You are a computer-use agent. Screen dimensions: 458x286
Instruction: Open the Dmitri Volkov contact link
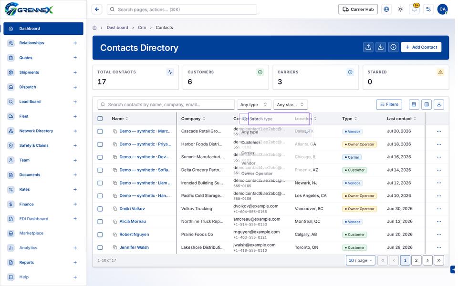[x=132, y=209]
